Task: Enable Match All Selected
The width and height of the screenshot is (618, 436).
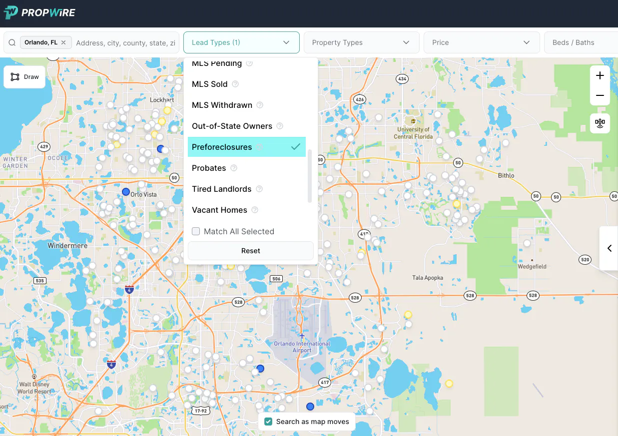Action: pyautogui.click(x=196, y=231)
